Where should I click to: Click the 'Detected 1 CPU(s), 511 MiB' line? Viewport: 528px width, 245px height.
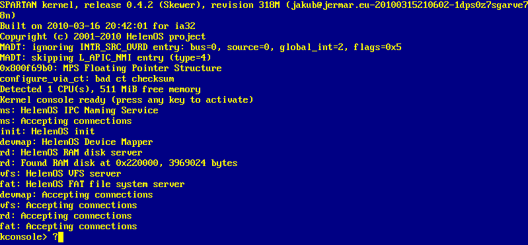pyautogui.click(x=100, y=90)
